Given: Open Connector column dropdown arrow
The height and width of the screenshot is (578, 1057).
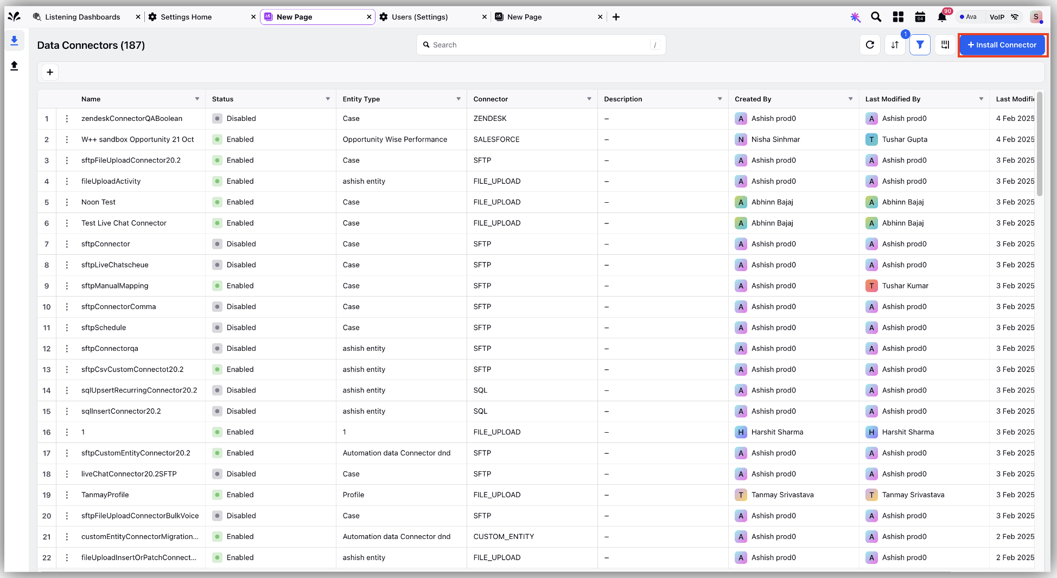Looking at the screenshot, I should (x=589, y=99).
